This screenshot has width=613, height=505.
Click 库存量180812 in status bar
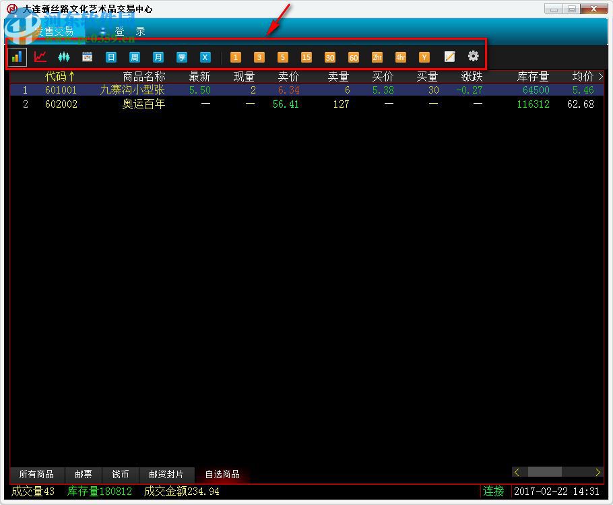point(100,492)
